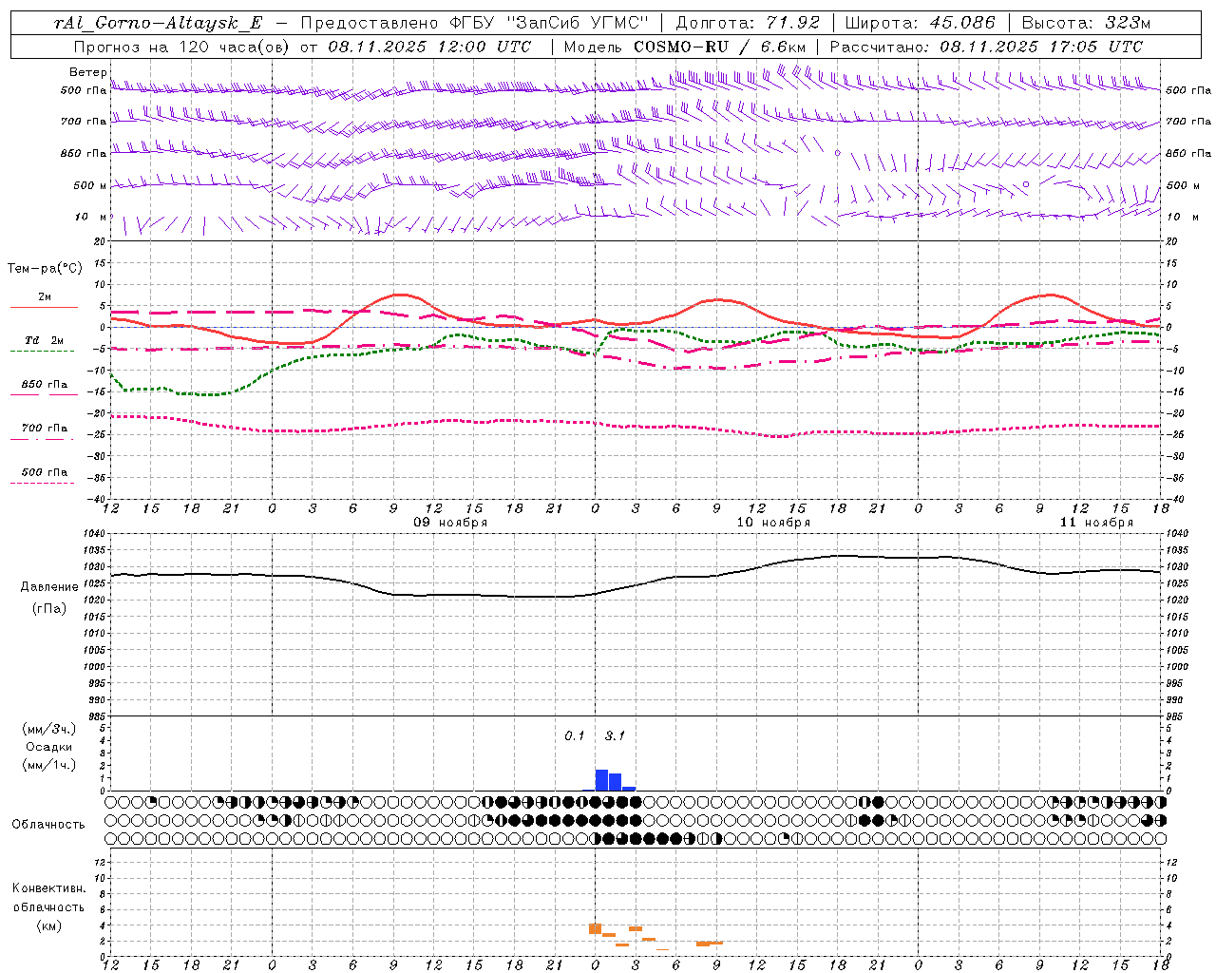The image size is (1216, 973).
Task: Click the (мм/1ч.) precipitation unit label
Action: pyautogui.click(x=48, y=765)
